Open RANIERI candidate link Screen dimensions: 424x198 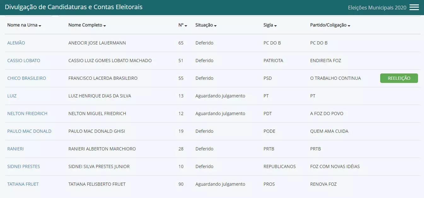(x=15, y=149)
